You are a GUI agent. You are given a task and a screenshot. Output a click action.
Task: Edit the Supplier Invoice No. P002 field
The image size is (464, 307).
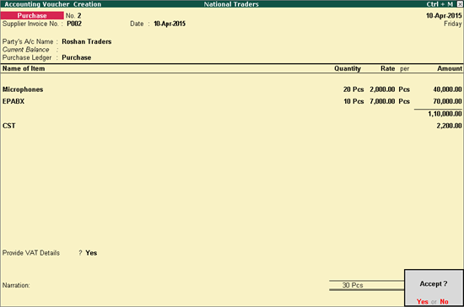coord(74,24)
